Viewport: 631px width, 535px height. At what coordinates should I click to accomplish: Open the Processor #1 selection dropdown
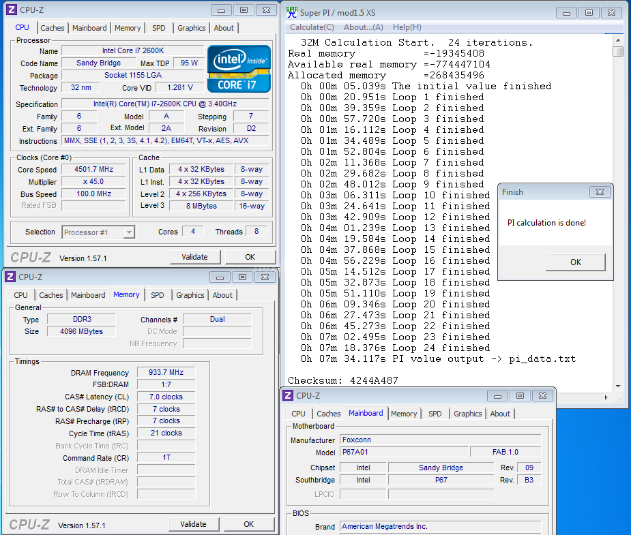(129, 232)
